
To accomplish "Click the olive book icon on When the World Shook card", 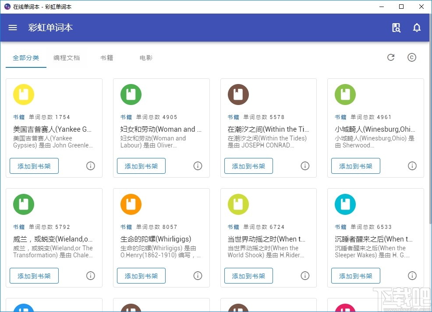I will [238, 204].
